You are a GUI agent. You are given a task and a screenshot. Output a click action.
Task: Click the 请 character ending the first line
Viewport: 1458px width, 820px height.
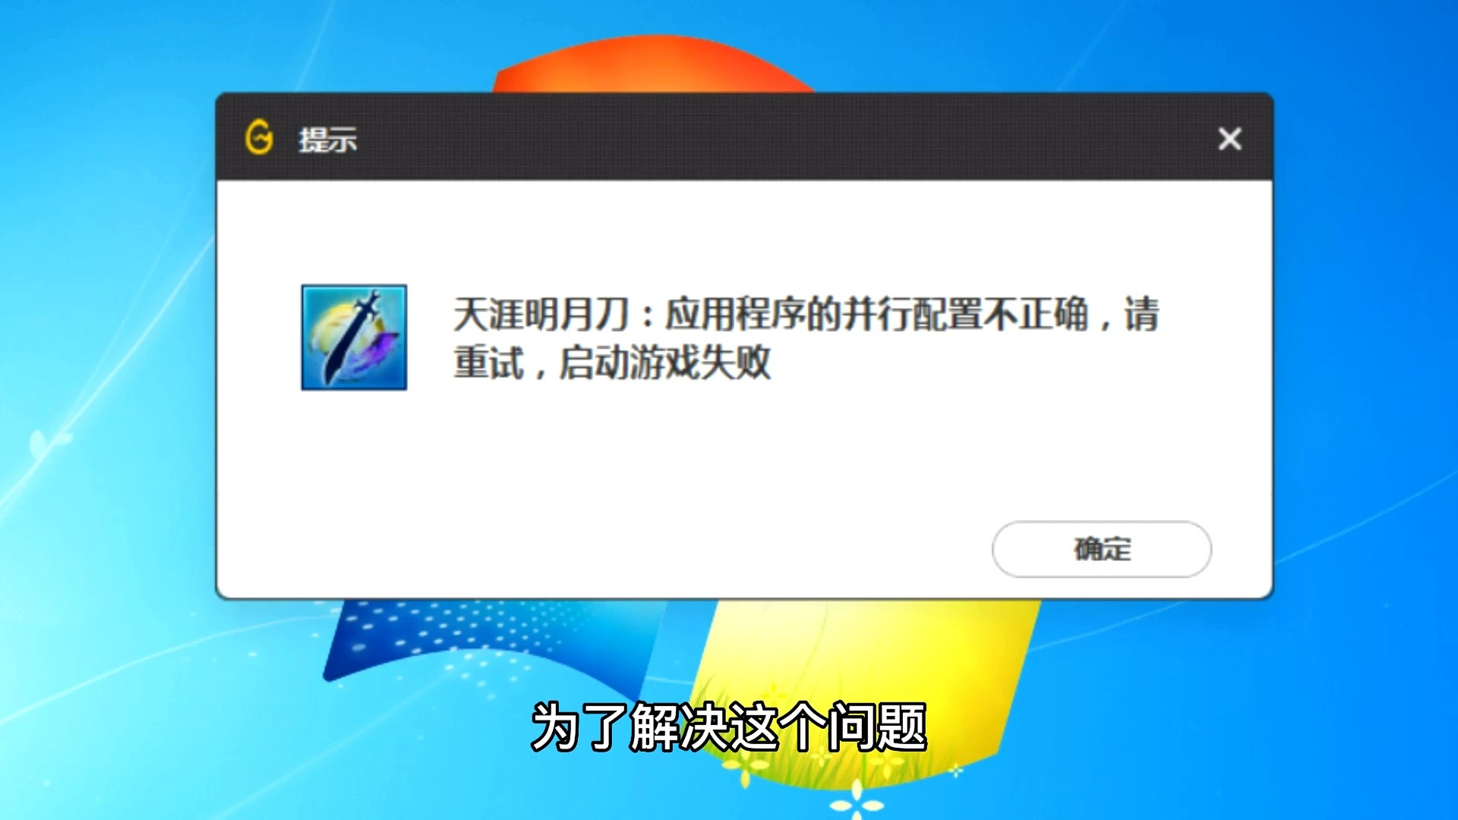pyautogui.click(x=1141, y=314)
